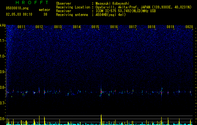Image resolution: width=197 pixels, height=125 pixels.
Task: Click the 0.6 kHz axis label
Action: click(x=3, y=119)
